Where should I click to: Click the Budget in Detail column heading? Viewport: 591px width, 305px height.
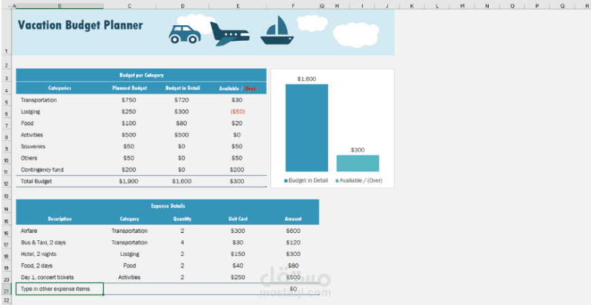tap(182, 89)
